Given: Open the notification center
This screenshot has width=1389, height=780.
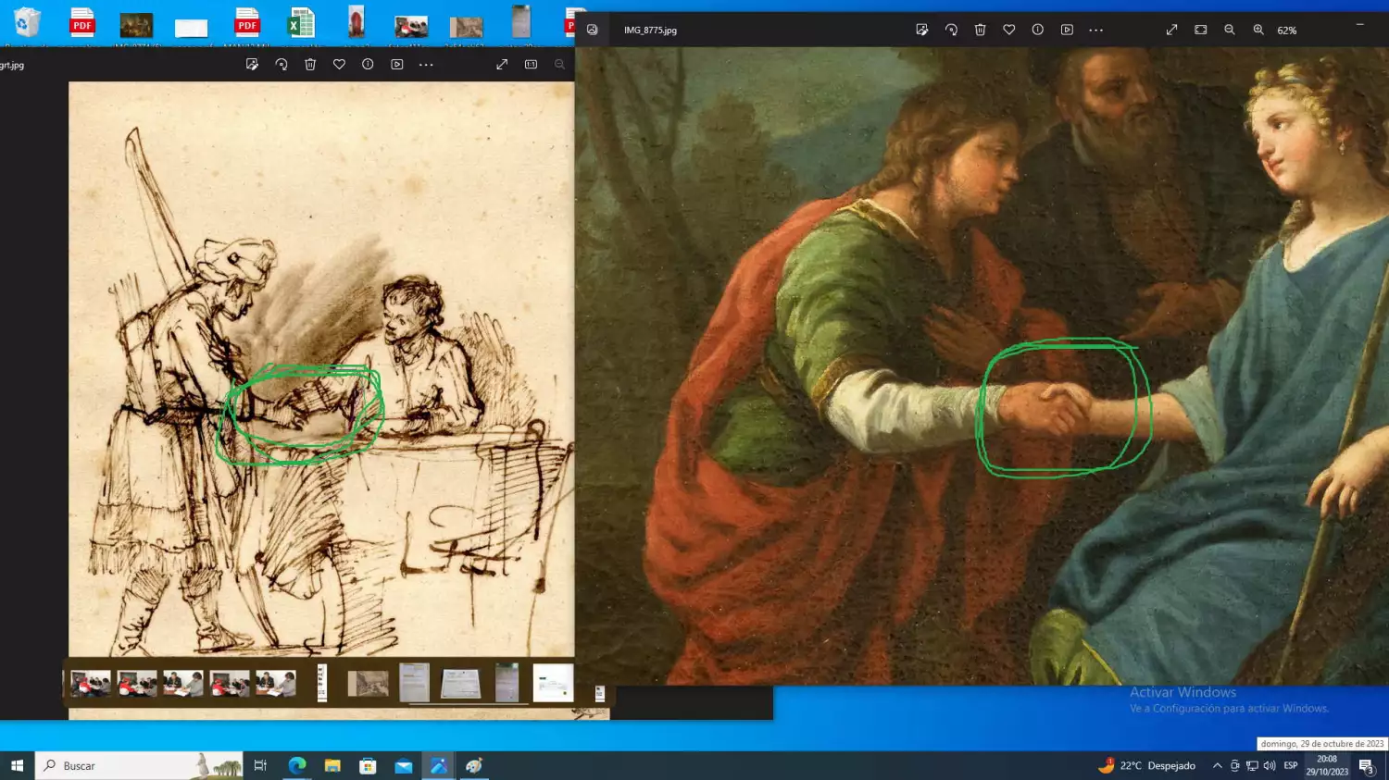Looking at the screenshot, I should [x=1366, y=765].
